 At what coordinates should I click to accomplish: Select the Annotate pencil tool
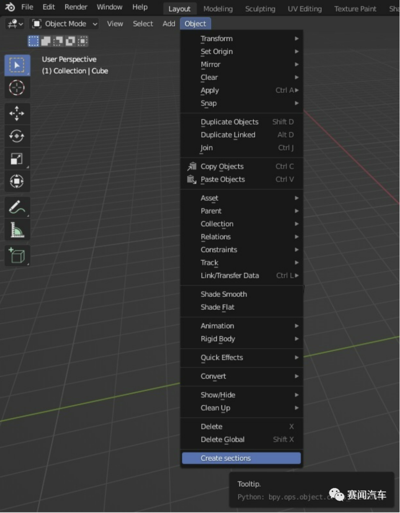[x=17, y=207]
